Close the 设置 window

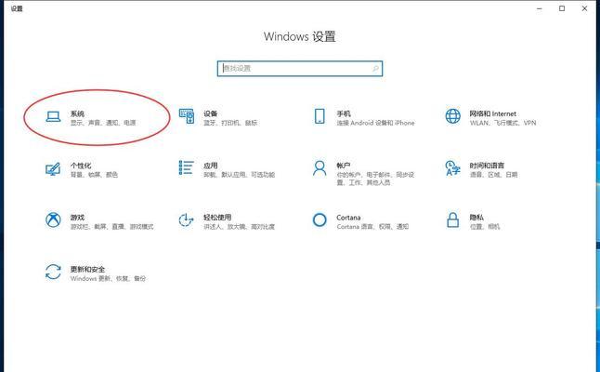coord(584,8)
